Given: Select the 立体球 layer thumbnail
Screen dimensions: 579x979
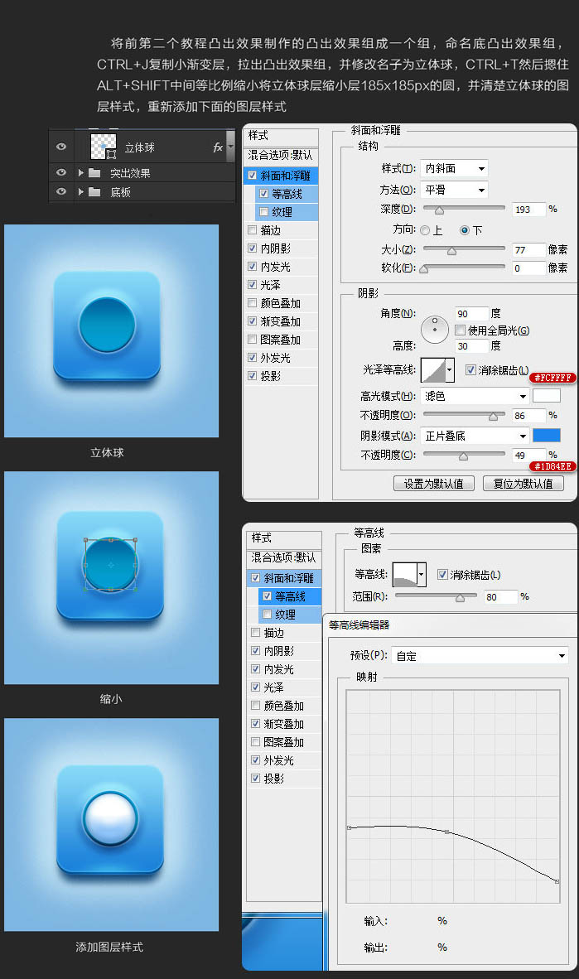Looking at the screenshot, I should pyautogui.click(x=103, y=147).
